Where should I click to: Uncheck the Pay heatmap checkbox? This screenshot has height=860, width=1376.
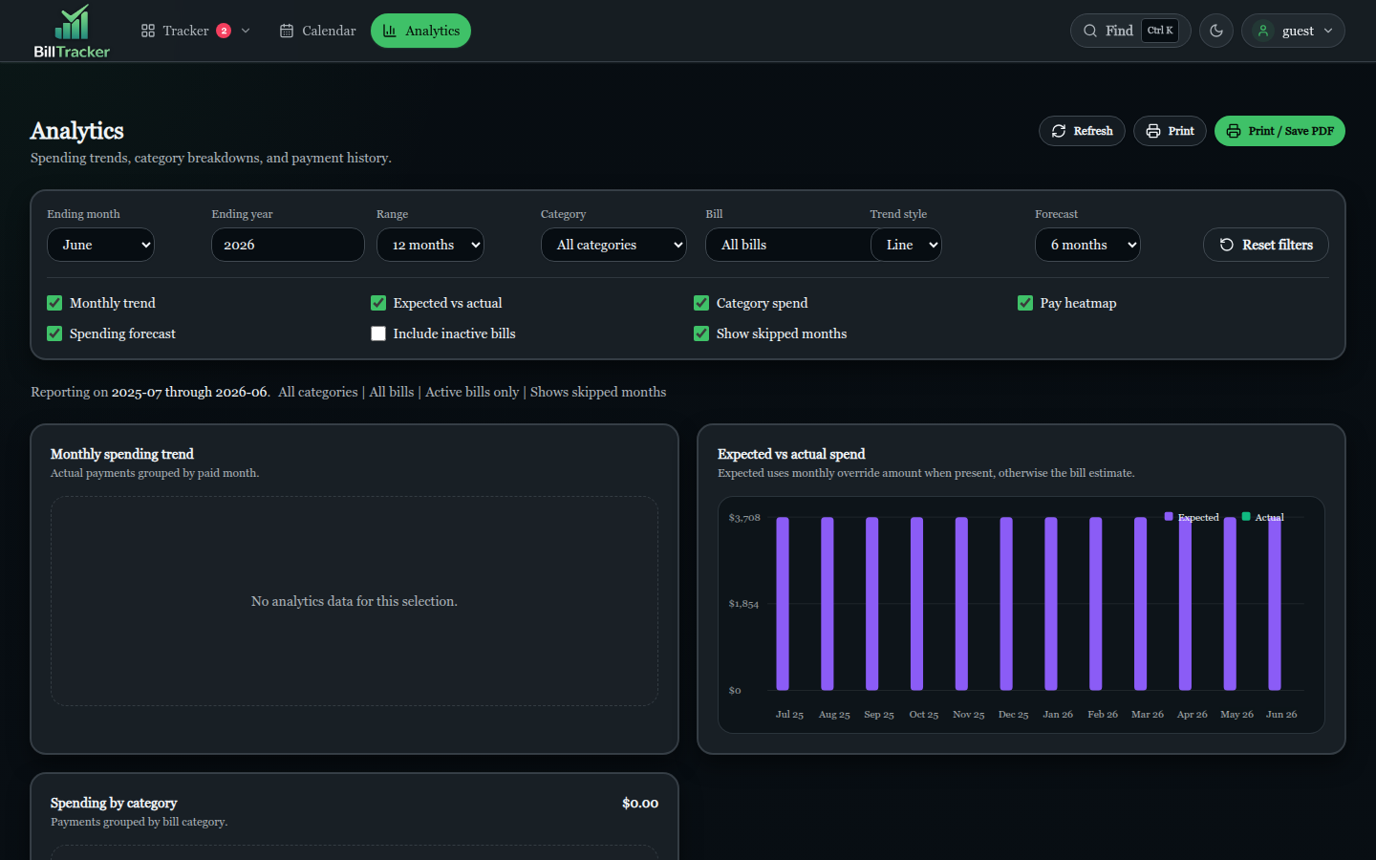coord(1025,303)
